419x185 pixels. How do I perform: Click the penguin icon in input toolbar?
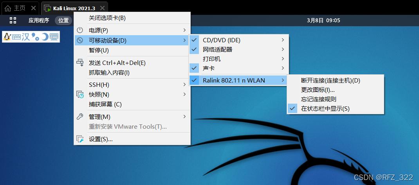click(7, 37)
